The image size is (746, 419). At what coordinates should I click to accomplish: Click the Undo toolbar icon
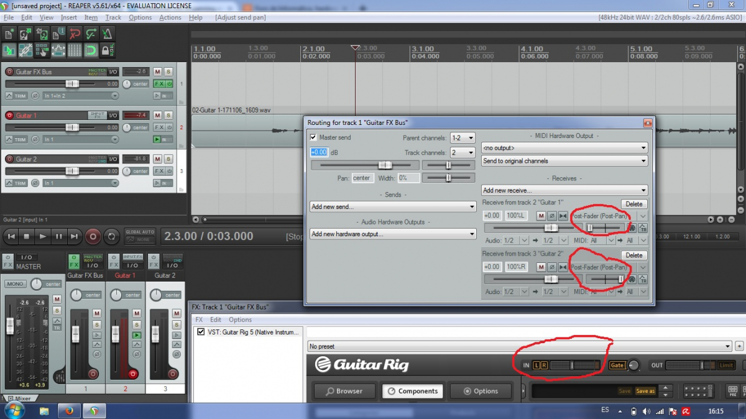coord(75,34)
